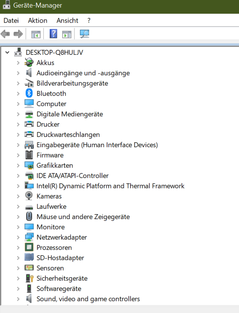Image resolution: width=239 pixels, height=313 pixels.
Task: Click the Back arrow toolbar icon
Action: coord(5,34)
